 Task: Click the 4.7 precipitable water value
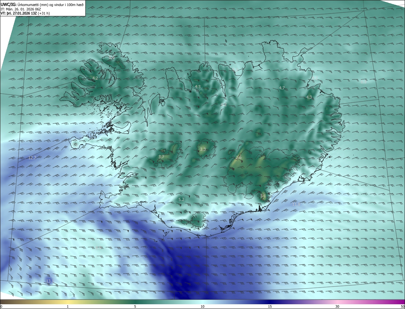click(x=282, y=88)
